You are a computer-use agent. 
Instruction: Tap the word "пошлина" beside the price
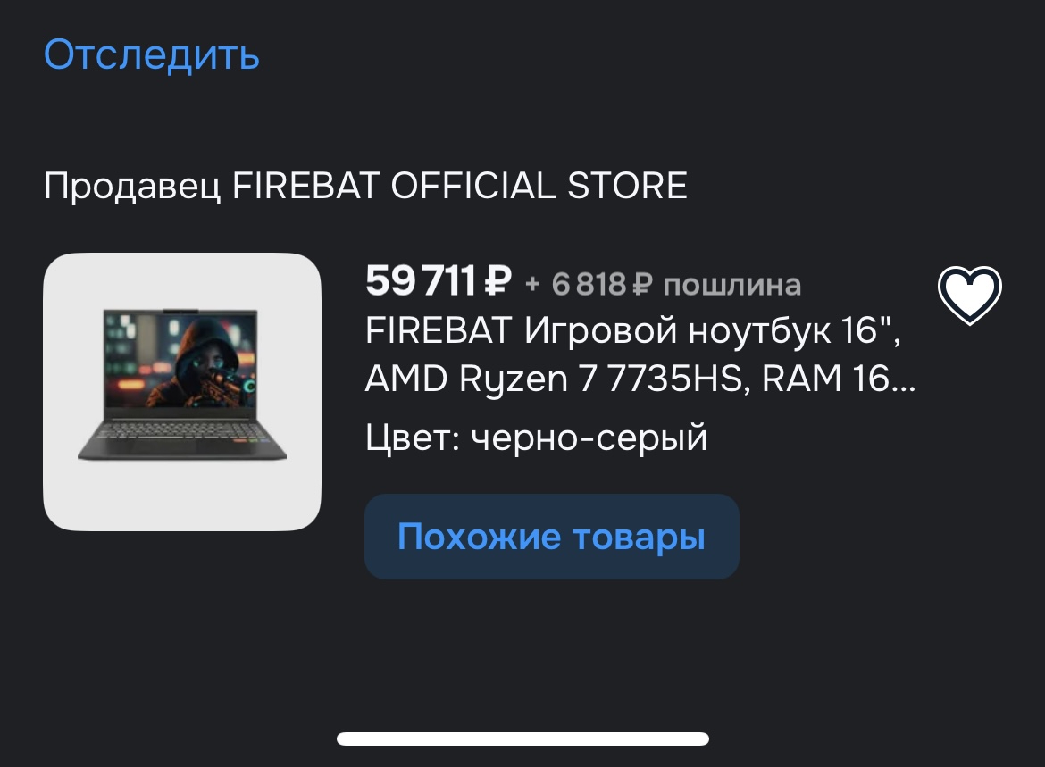point(731,285)
